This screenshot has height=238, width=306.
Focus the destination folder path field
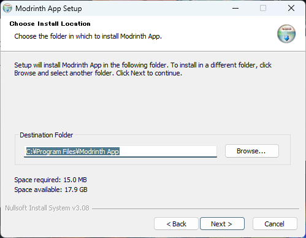point(120,152)
